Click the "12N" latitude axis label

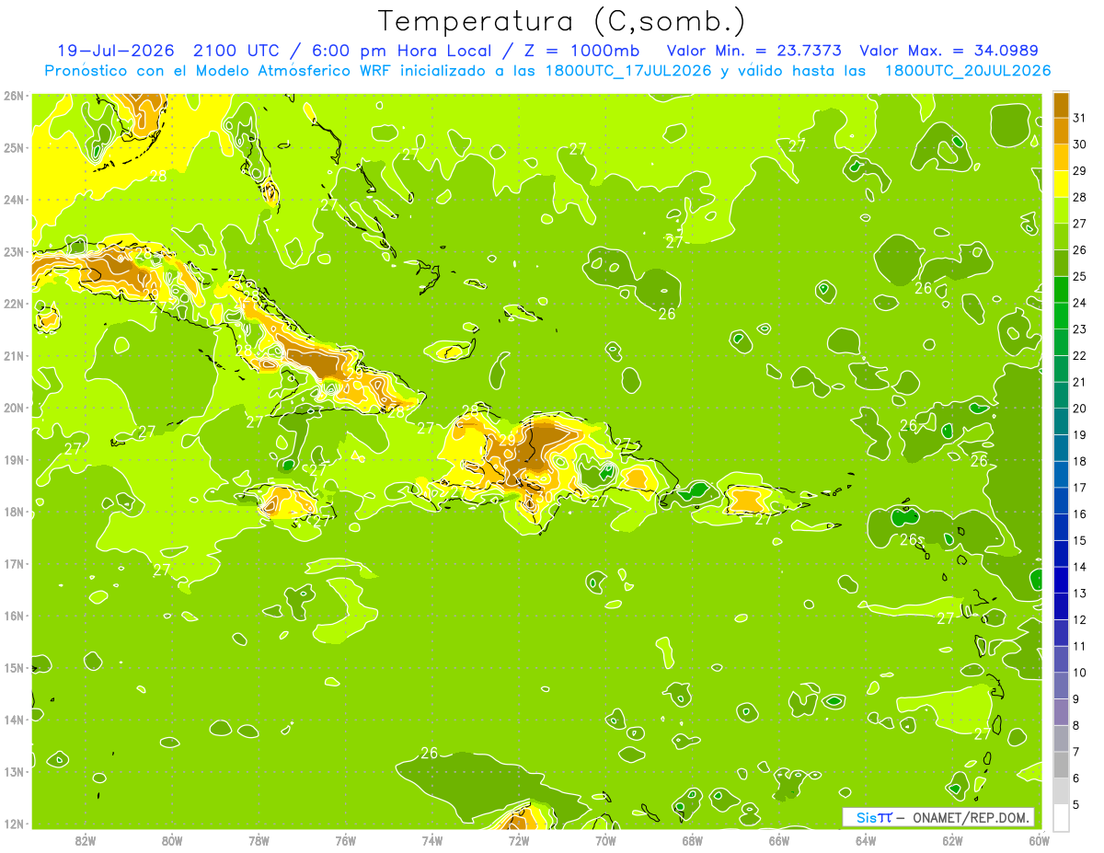point(14,824)
